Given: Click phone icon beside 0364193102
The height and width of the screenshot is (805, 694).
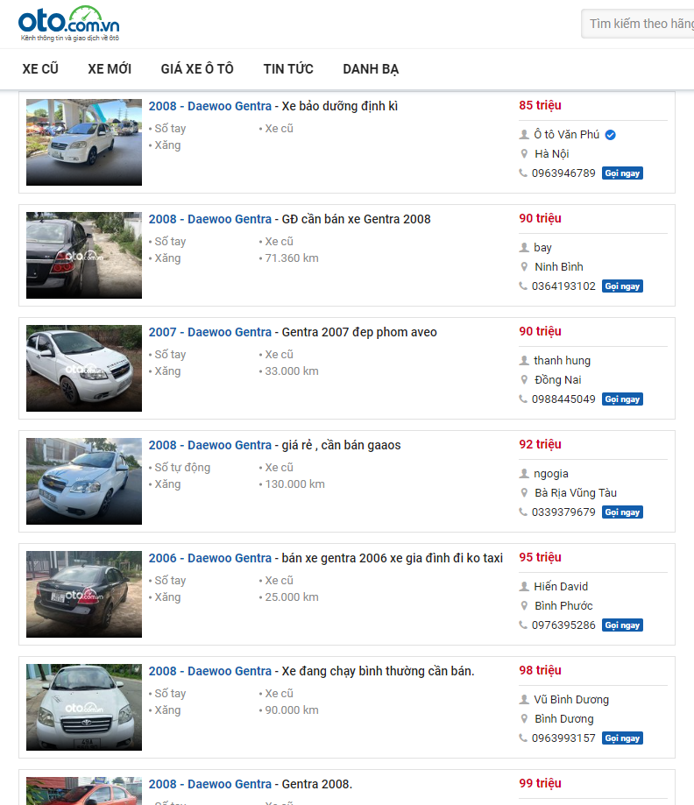Looking at the screenshot, I should pos(523,286).
